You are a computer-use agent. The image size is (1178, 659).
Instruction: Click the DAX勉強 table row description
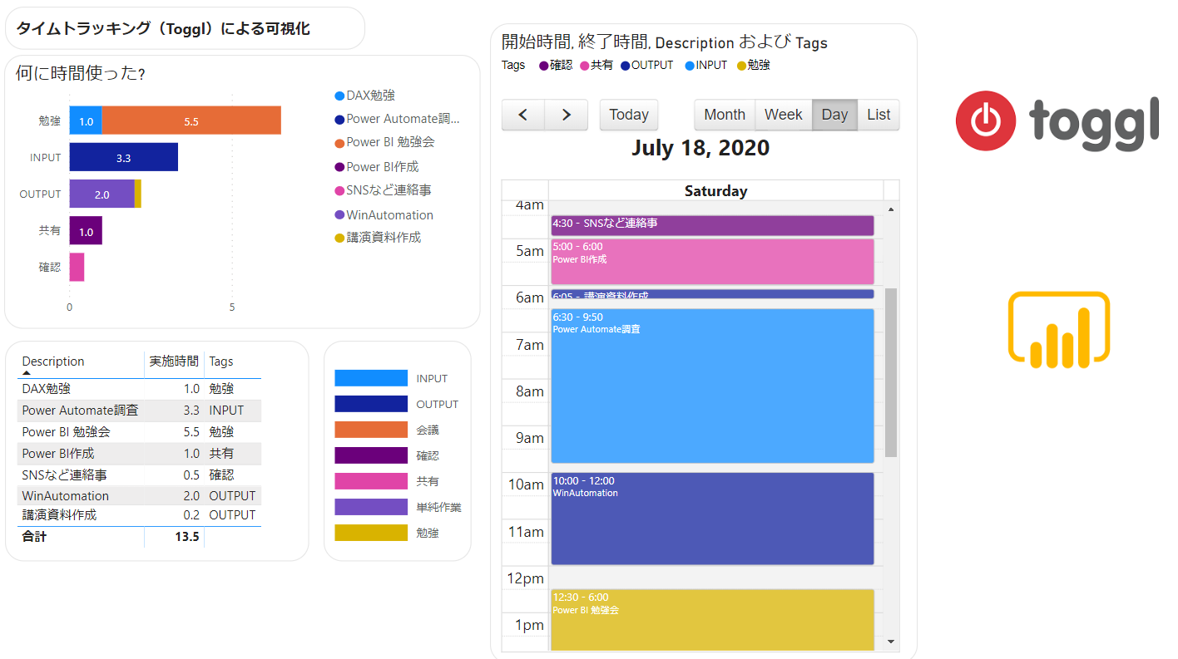click(47, 389)
